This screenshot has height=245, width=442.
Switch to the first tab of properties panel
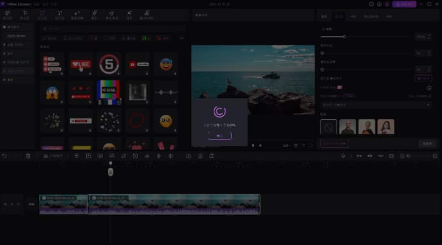tap(324, 17)
